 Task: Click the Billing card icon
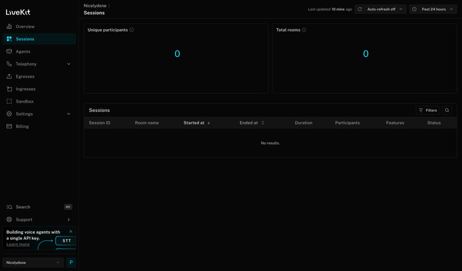coord(9,126)
